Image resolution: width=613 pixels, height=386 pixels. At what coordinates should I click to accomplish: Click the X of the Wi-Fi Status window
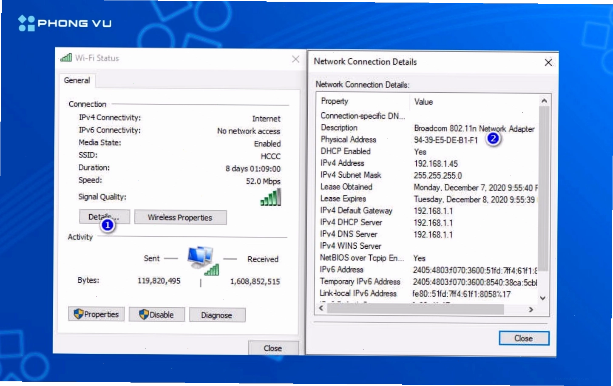pyautogui.click(x=296, y=59)
